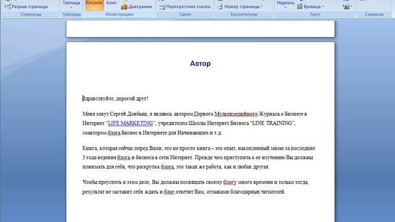Click the line starting "понимать для себя"

tap(176, 166)
